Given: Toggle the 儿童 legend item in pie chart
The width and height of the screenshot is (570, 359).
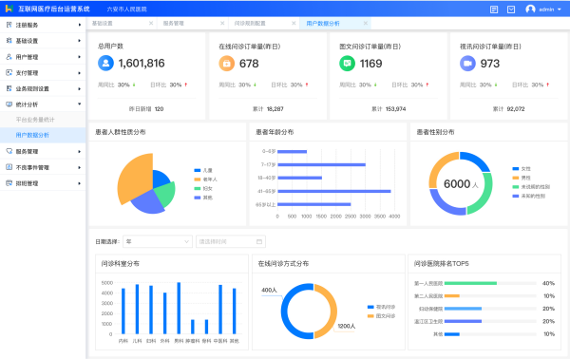Looking at the screenshot, I should click(203, 170).
